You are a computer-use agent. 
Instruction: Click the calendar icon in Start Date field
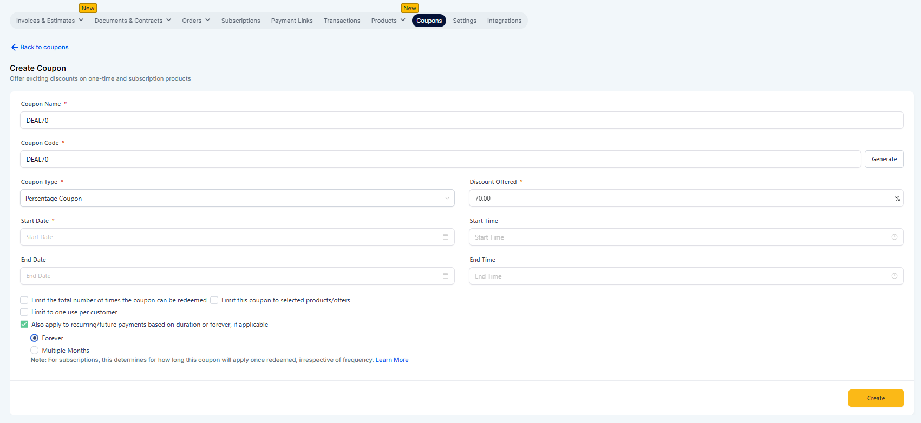click(446, 237)
